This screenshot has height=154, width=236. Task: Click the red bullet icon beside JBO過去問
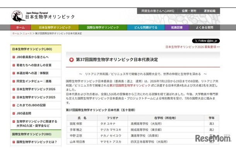coord(14,114)
